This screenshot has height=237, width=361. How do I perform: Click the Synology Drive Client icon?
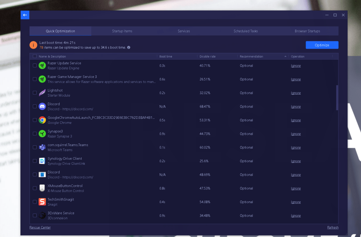[x=42, y=161]
